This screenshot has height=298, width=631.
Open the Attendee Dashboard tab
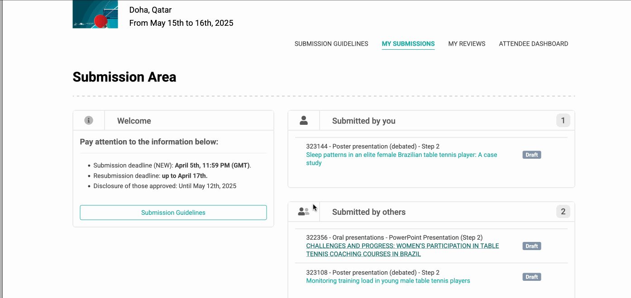(534, 44)
